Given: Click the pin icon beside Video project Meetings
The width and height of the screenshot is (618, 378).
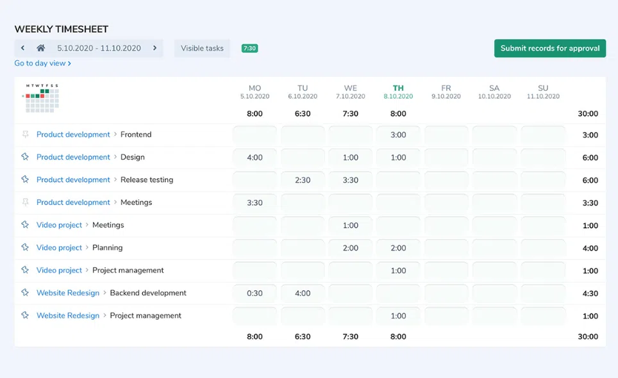Looking at the screenshot, I should (x=26, y=225).
